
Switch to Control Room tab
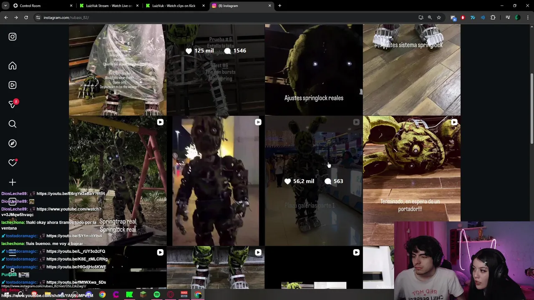tap(43, 6)
